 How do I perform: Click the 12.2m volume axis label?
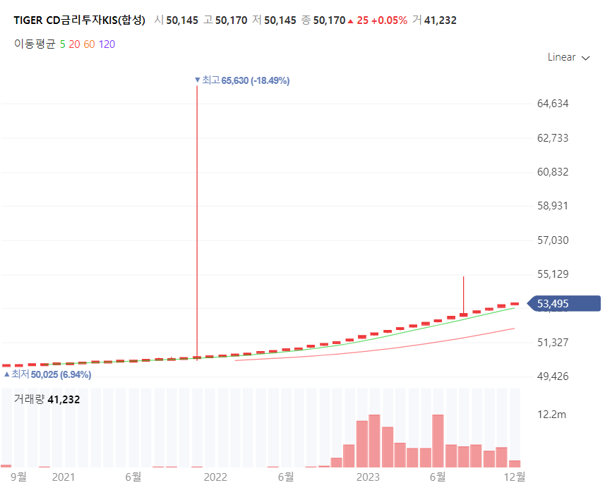point(551,415)
